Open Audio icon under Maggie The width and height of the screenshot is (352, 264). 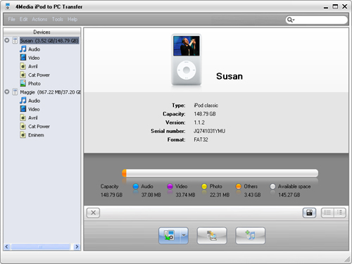pos(23,101)
